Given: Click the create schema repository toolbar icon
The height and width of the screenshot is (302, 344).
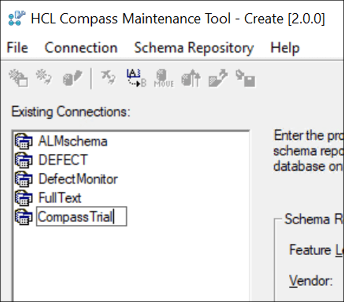Looking at the screenshot, I should (18, 78).
